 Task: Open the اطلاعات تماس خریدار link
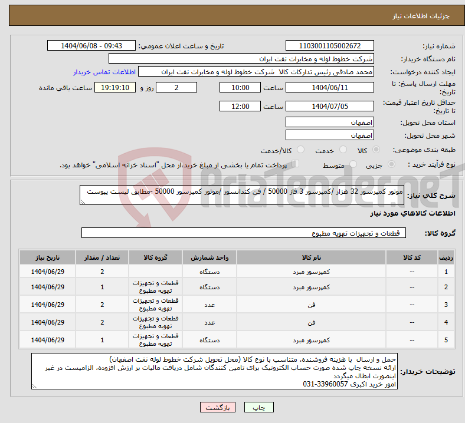coord(104,72)
